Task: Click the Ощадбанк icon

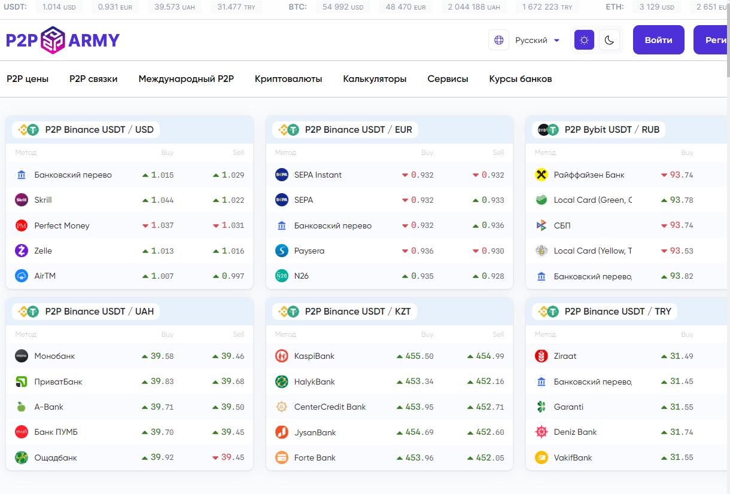Action: pyautogui.click(x=22, y=458)
